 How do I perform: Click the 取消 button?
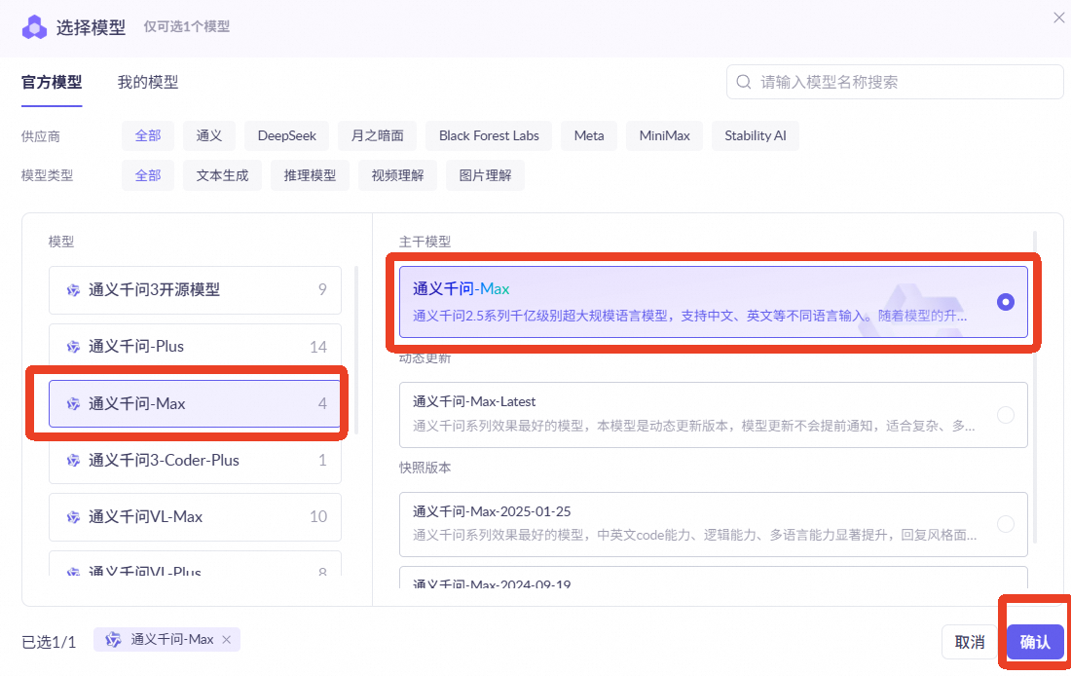[969, 642]
